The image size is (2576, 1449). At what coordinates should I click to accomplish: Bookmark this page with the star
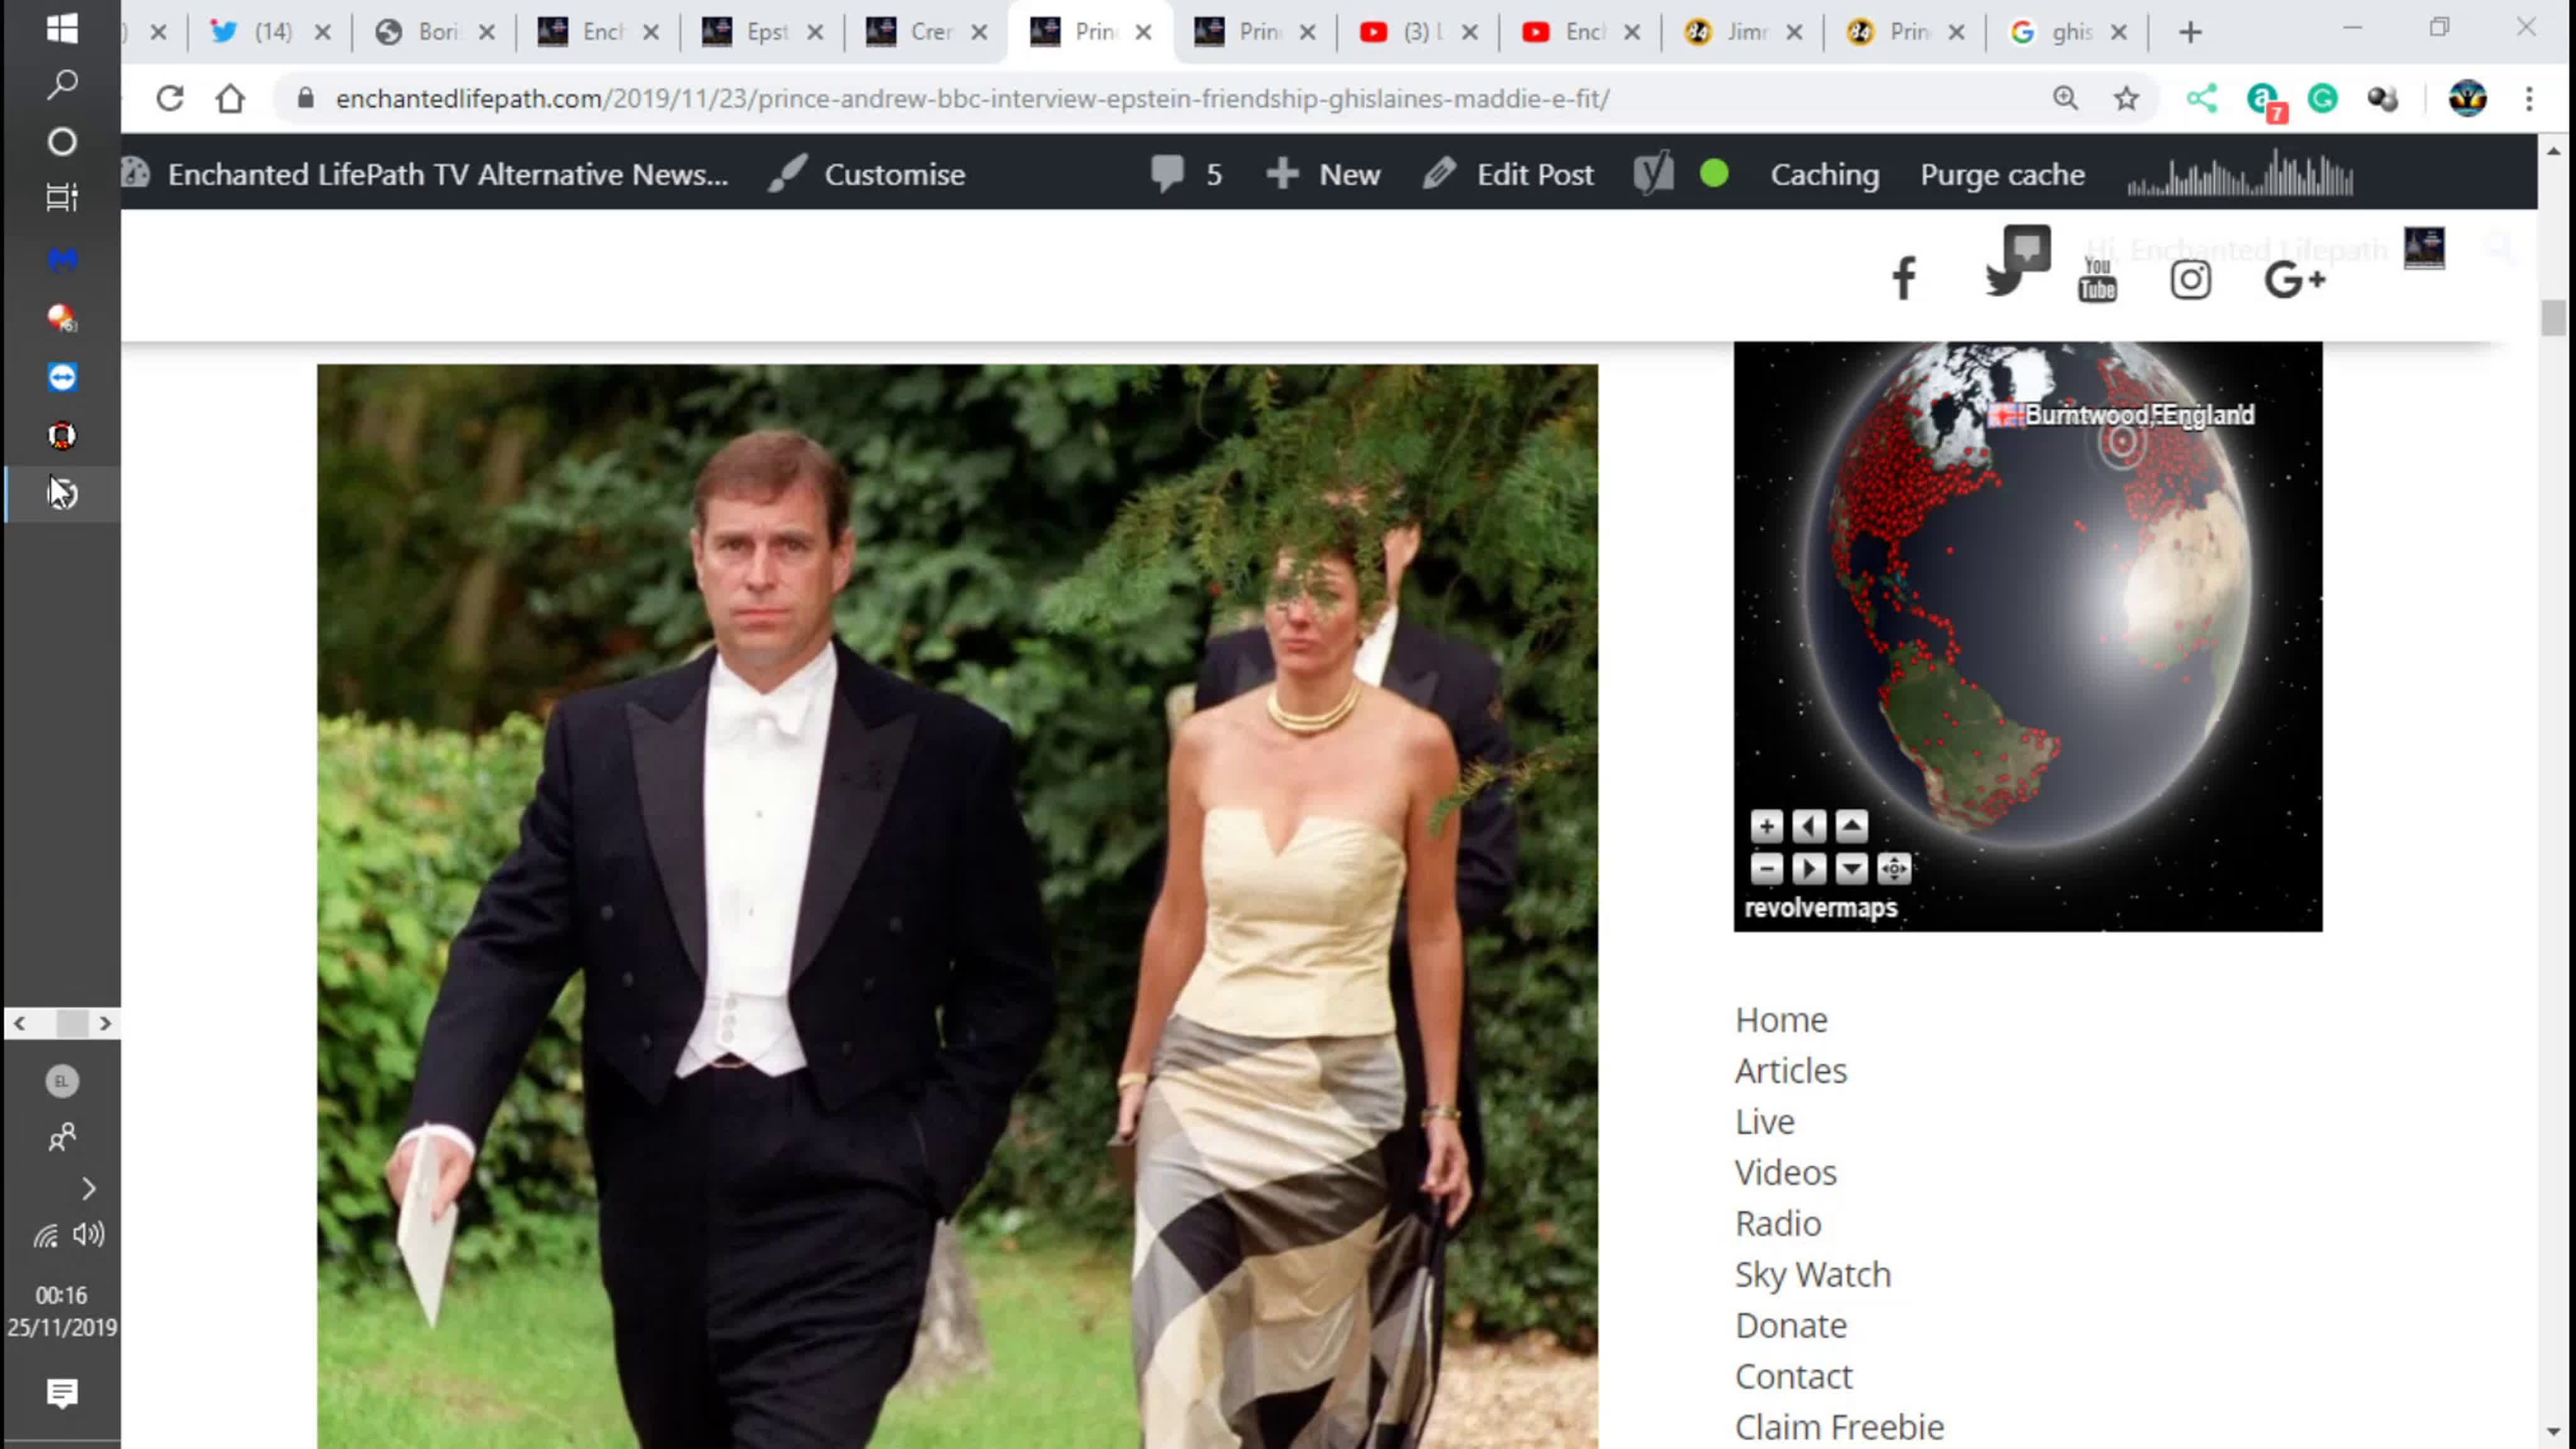pyautogui.click(x=2127, y=98)
